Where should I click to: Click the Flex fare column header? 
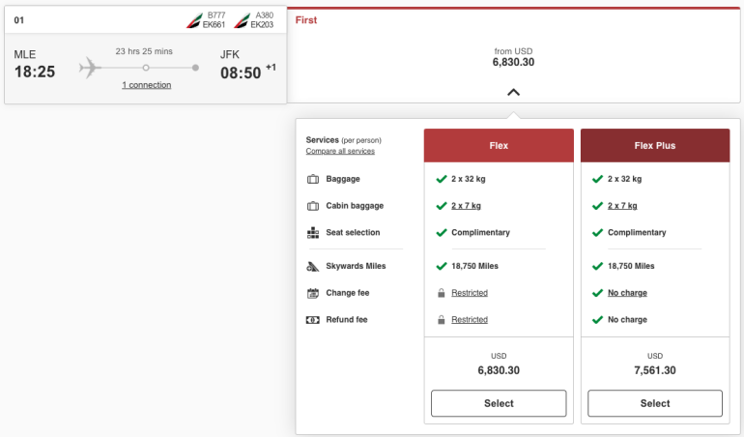(499, 146)
